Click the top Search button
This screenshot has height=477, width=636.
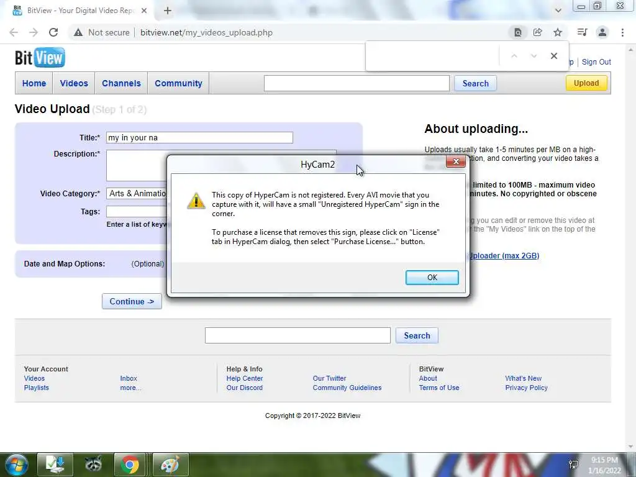(475, 83)
